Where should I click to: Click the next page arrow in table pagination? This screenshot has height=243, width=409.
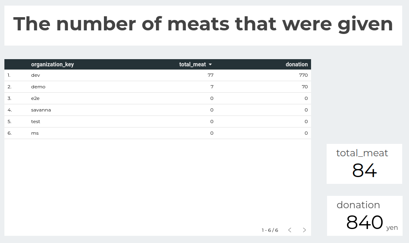click(x=304, y=230)
